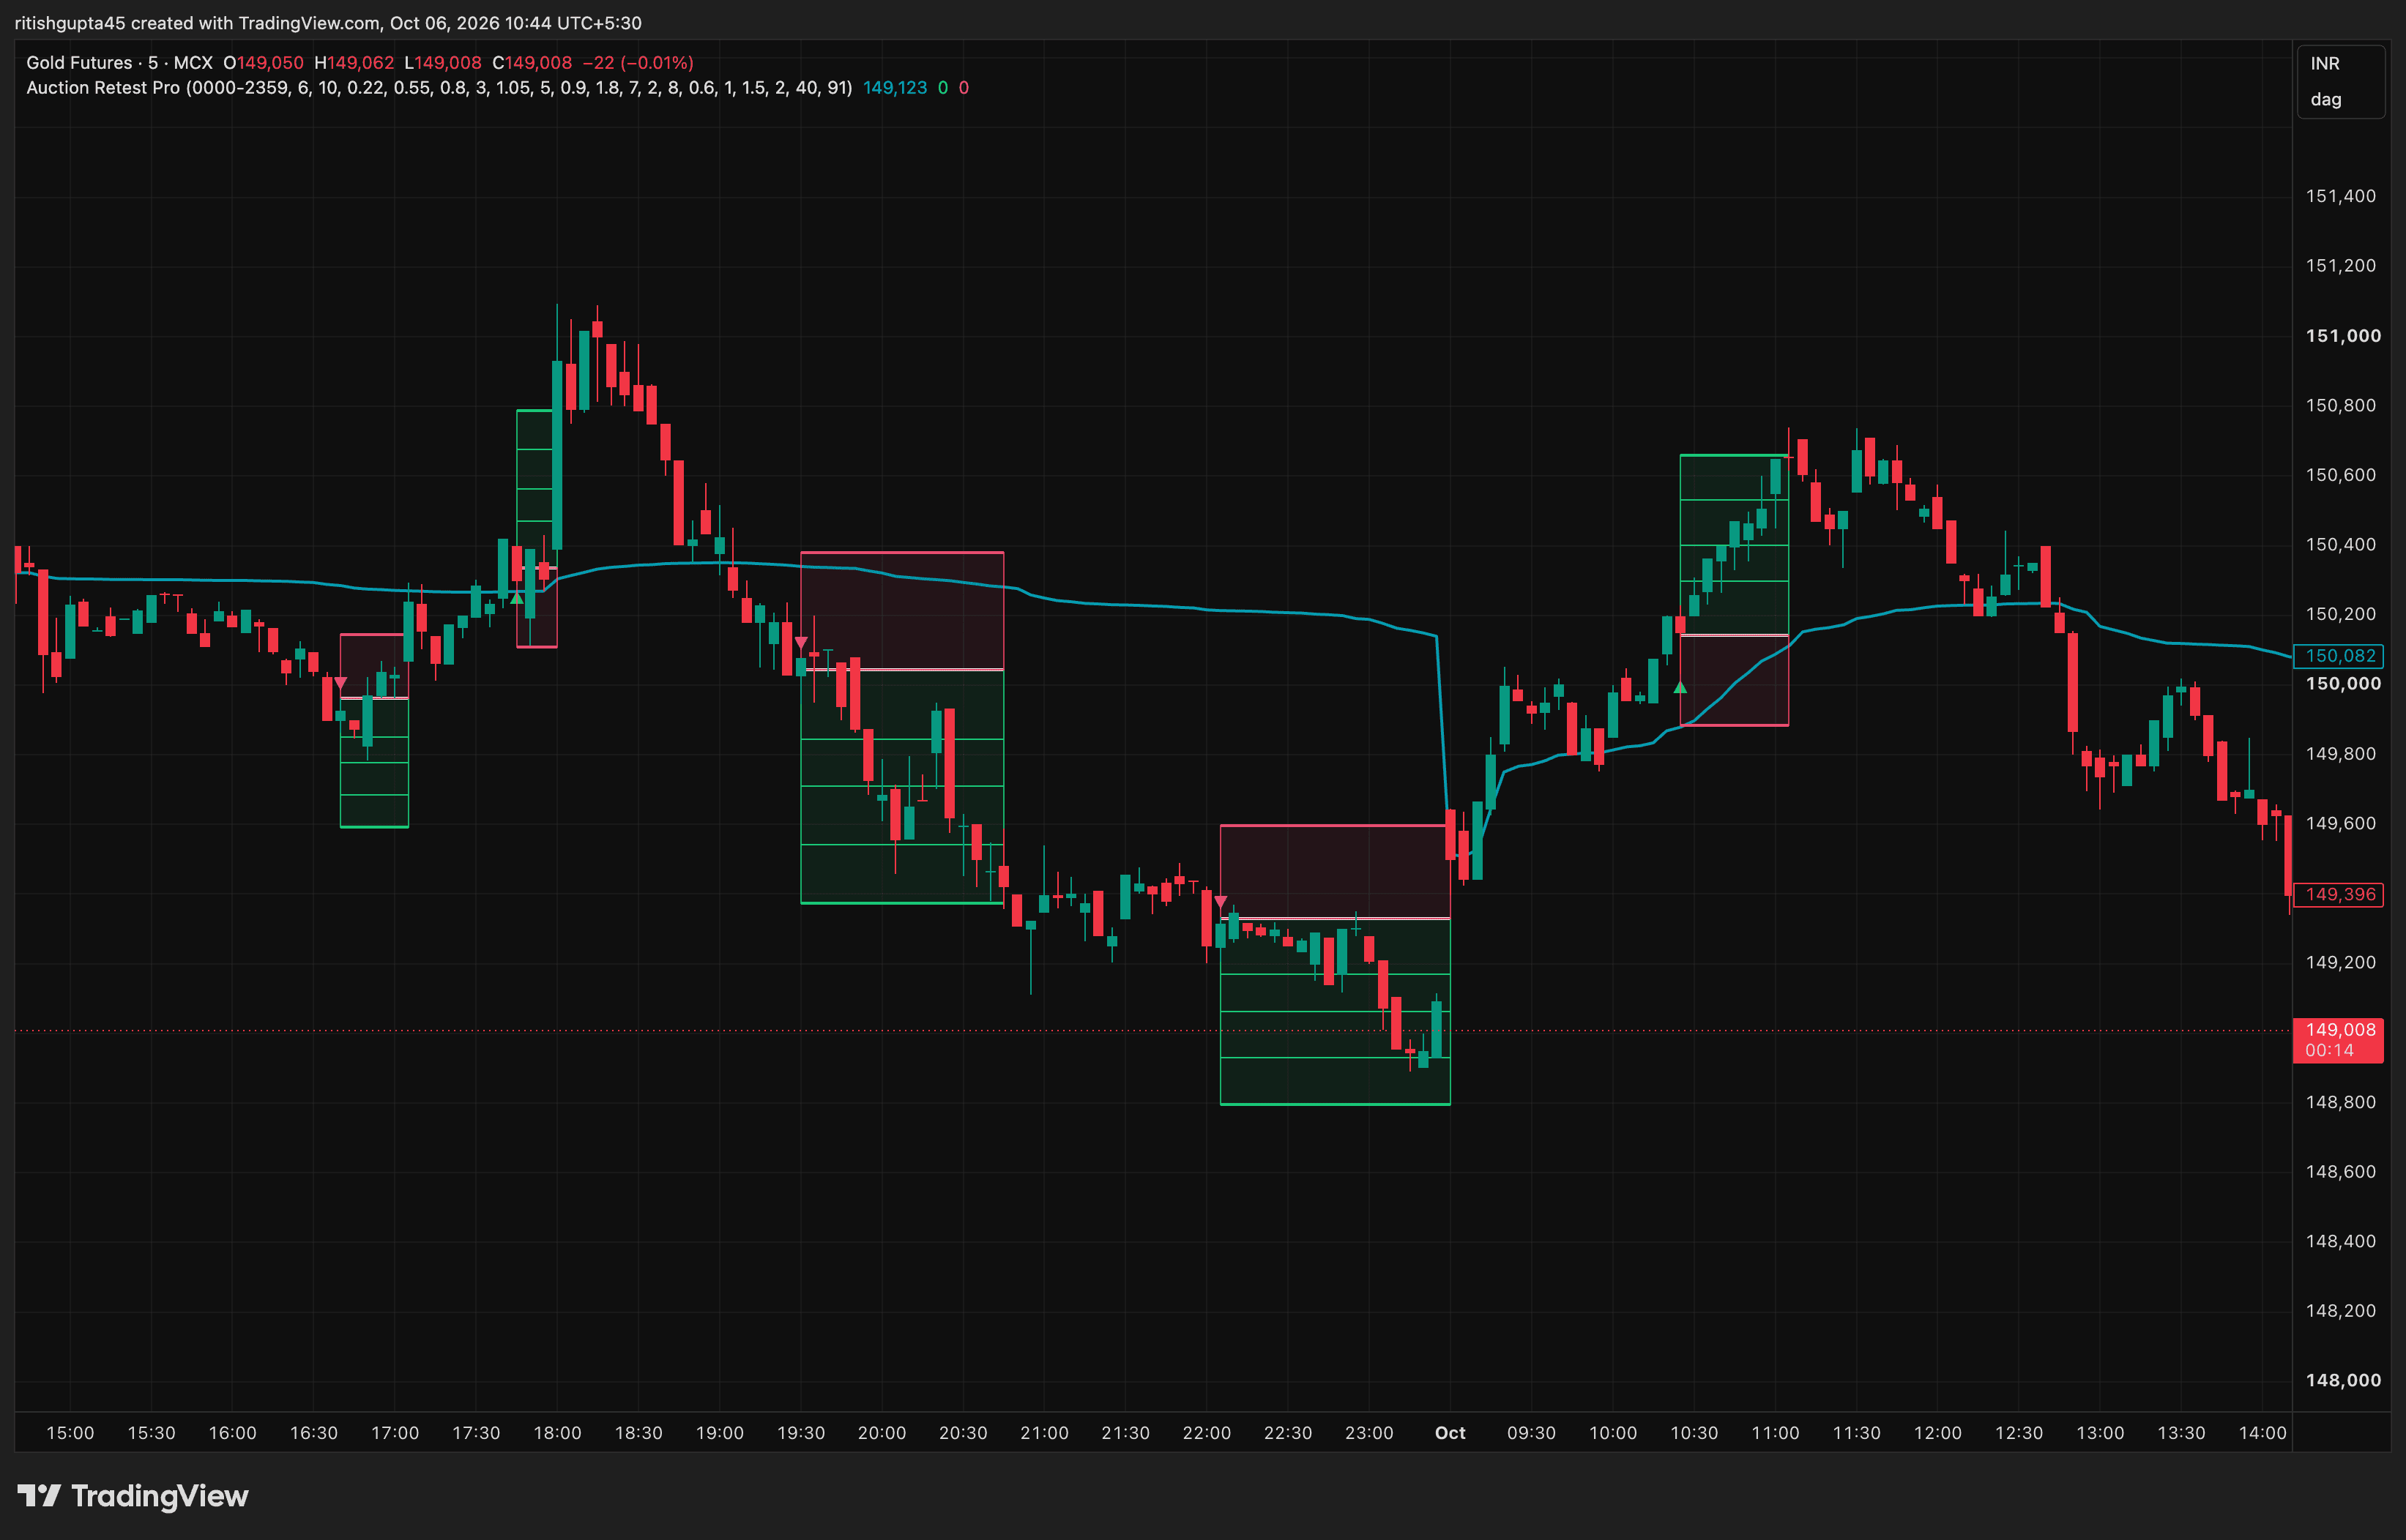The height and width of the screenshot is (1540, 2406).
Task: Click the red outlined 149,396 price tag
Action: [2339, 894]
